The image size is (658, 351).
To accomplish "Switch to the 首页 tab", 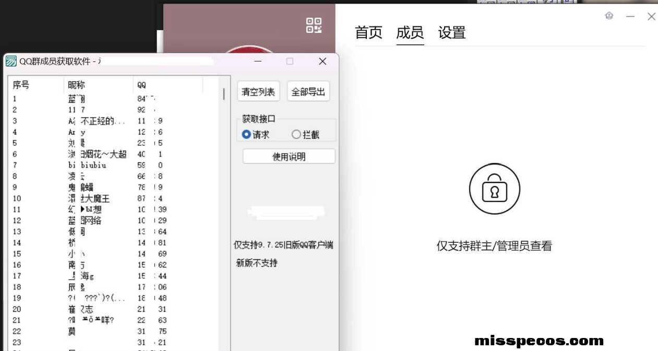I will [368, 32].
